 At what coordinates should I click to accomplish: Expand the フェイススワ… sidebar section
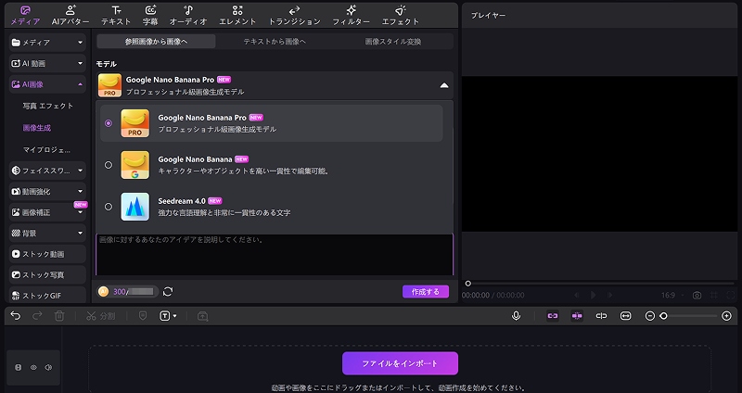tap(47, 171)
